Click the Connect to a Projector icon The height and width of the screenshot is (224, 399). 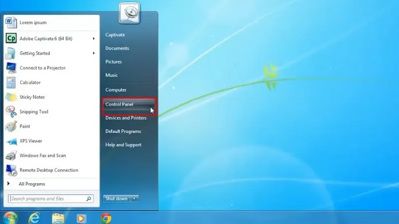point(11,68)
